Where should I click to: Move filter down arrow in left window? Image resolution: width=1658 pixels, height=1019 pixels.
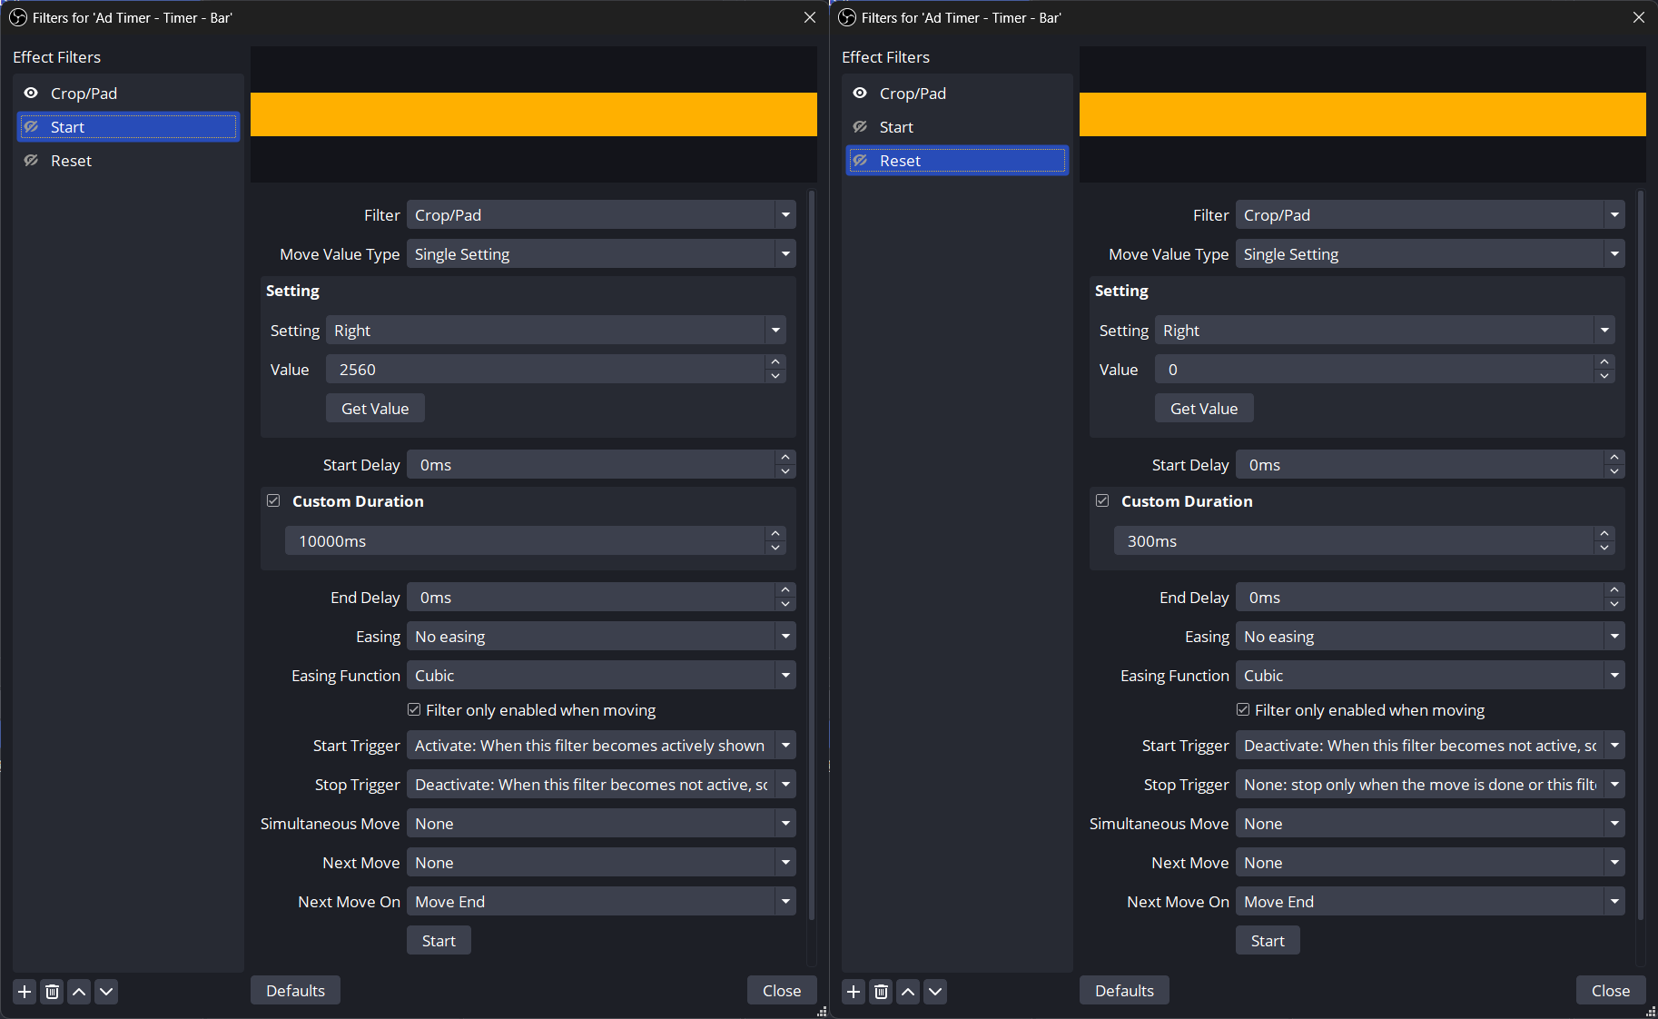point(106,992)
